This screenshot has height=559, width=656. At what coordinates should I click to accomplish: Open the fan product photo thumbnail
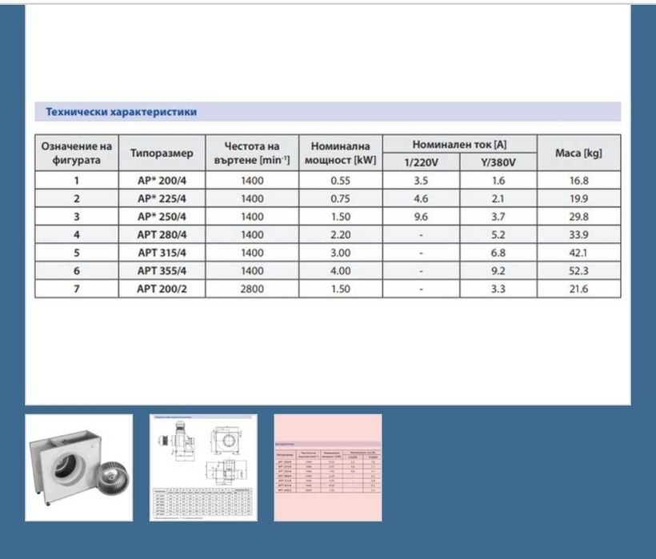79,468
